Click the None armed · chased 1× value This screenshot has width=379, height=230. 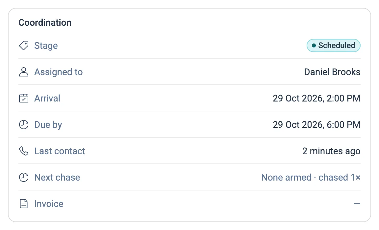pyautogui.click(x=311, y=178)
